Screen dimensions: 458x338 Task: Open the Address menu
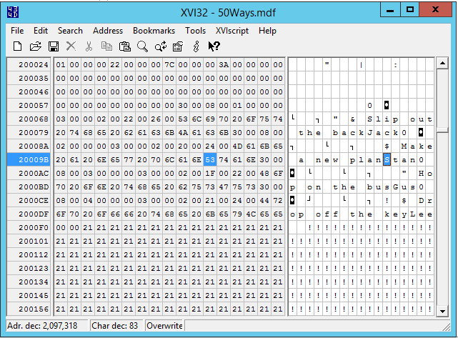tap(108, 31)
